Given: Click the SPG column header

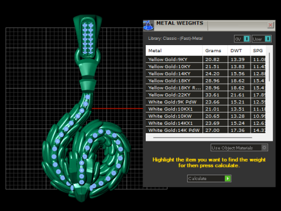Looking at the screenshot, I should [258, 50].
